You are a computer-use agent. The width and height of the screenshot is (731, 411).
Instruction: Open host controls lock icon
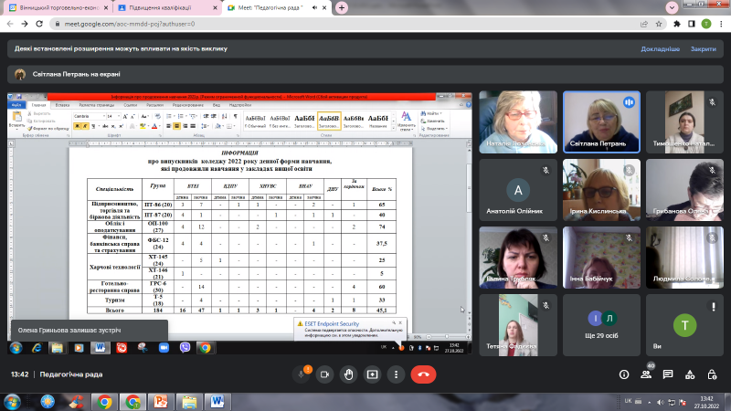click(x=712, y=374)
